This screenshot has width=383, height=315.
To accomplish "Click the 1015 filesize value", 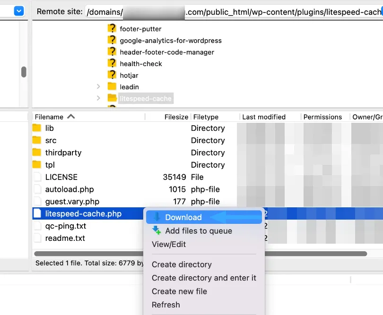I will [177, 189].
